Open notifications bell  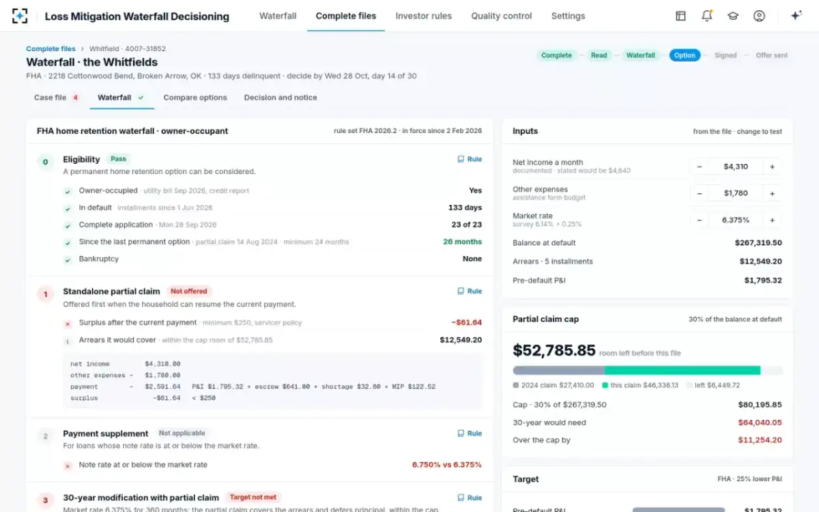[x=707, y=16]
